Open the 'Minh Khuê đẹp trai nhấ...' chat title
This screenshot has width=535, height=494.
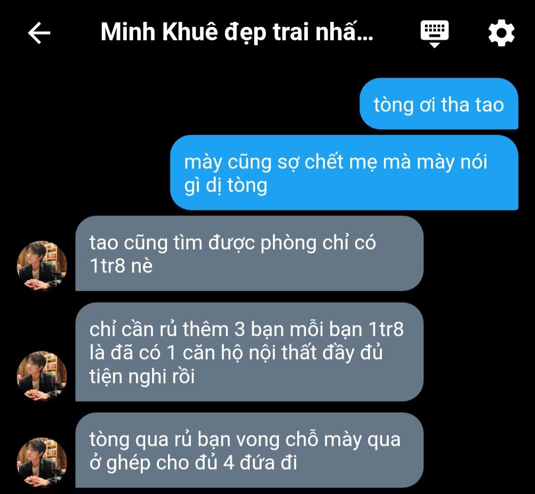(x=237, y=32)
